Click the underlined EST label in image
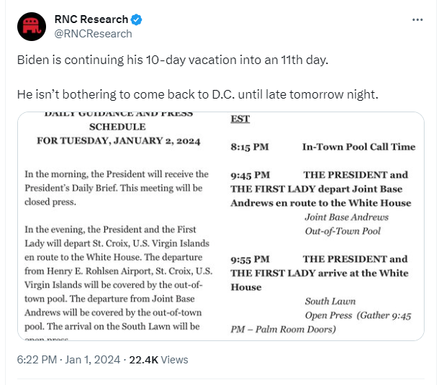The width and height of the screenshot is (444, 385). pos(240,119)
